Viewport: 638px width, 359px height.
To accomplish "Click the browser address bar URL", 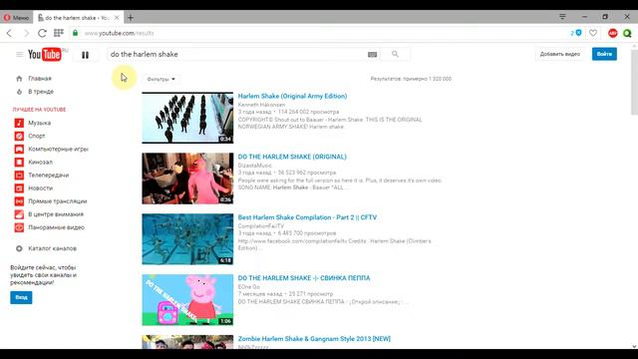I will coord(119,33).
